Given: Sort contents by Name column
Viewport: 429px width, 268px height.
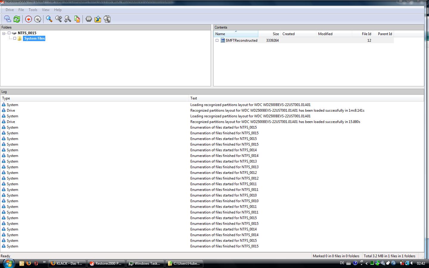Looking at the screenshot, I should (236, 34).
